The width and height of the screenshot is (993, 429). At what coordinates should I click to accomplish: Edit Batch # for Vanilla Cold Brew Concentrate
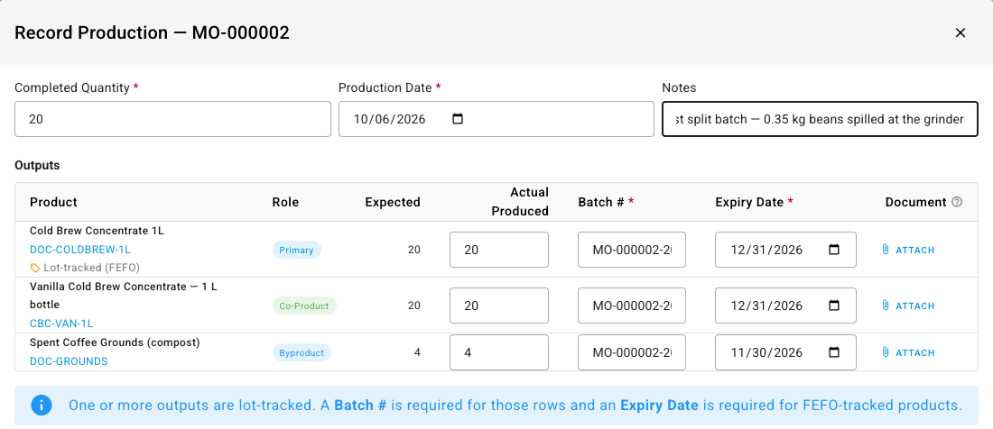tap(631, 306)
